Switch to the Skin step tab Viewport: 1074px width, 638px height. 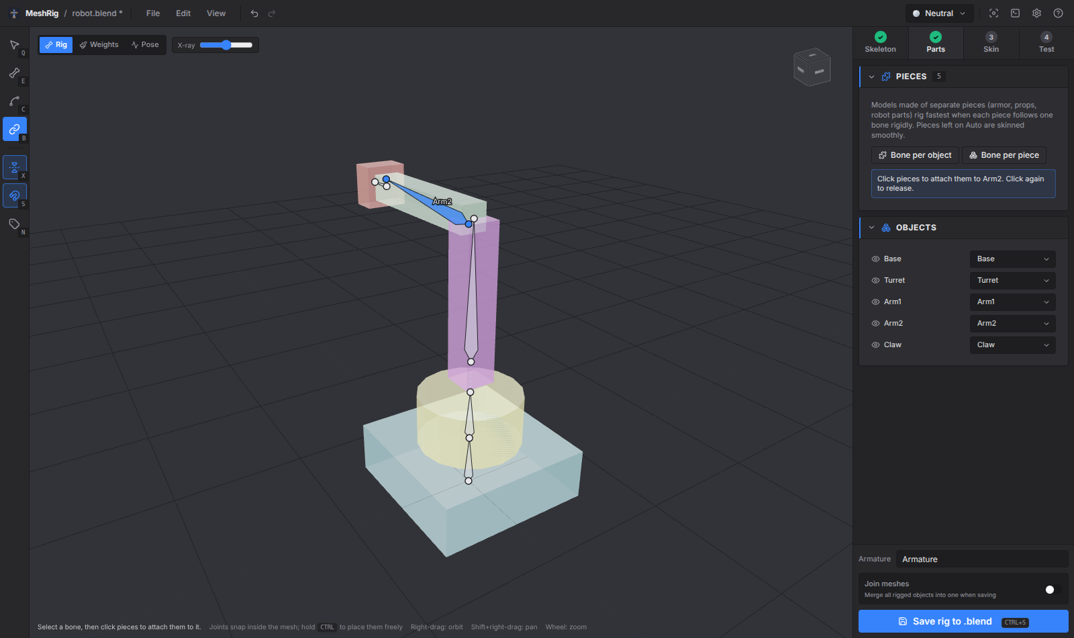click(x=991, y=42)
